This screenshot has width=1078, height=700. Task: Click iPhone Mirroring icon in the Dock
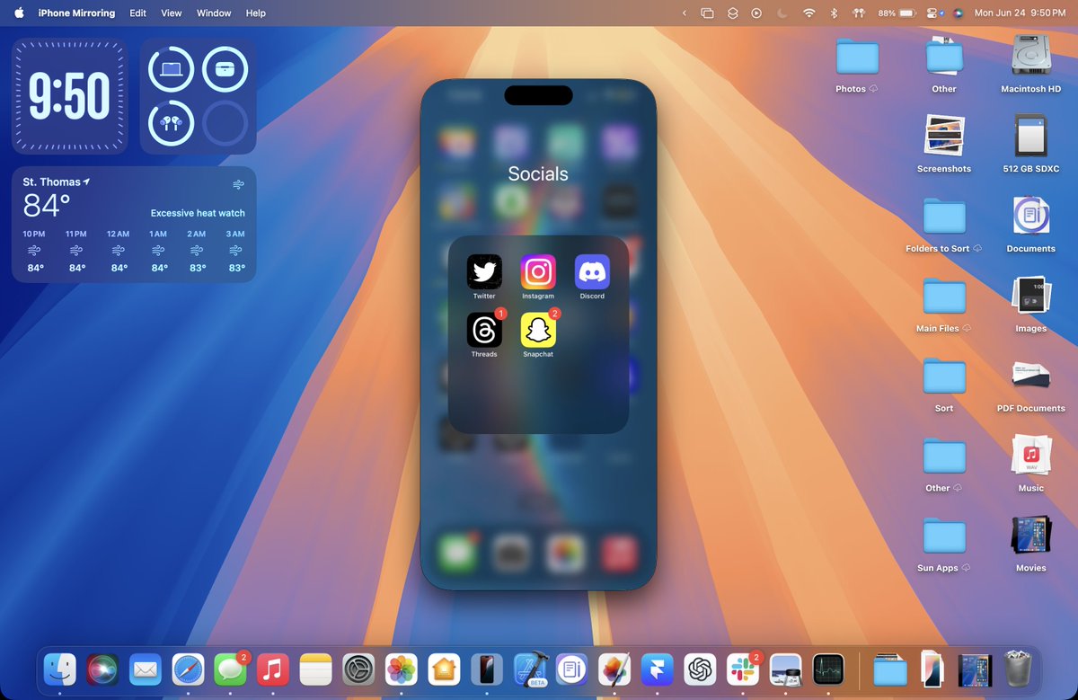486,669
